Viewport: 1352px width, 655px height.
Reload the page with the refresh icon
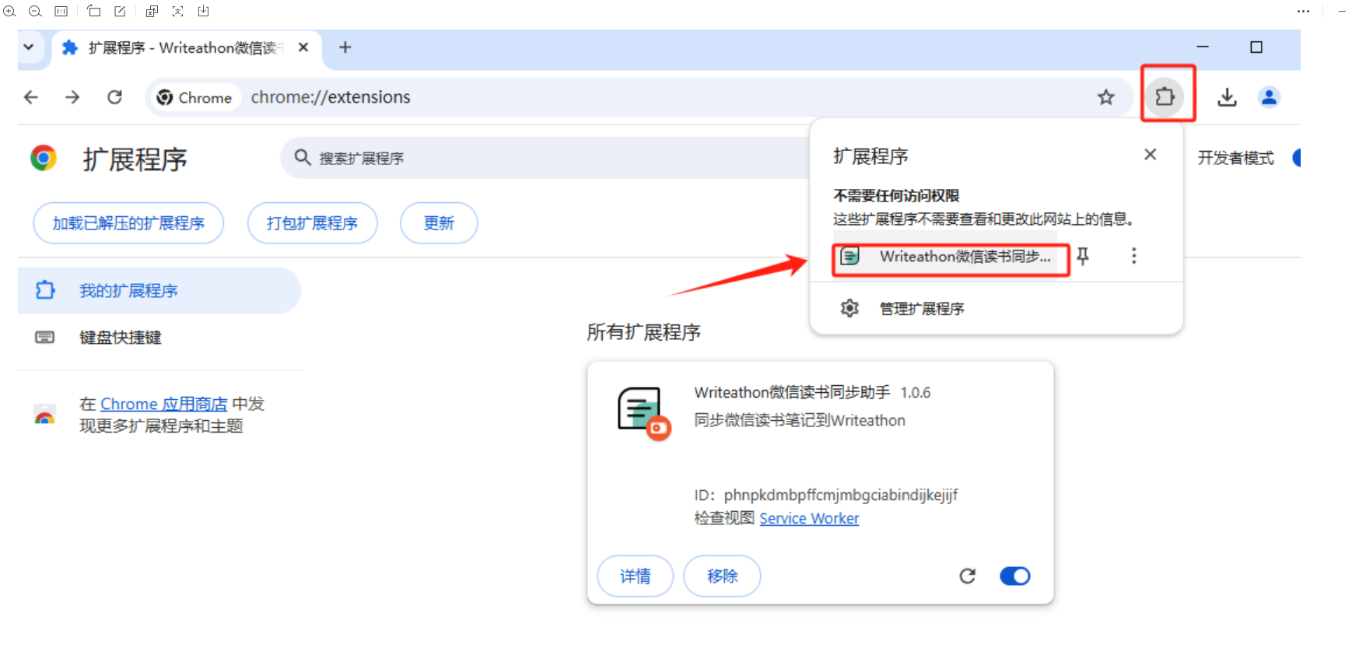coord(114,97)
